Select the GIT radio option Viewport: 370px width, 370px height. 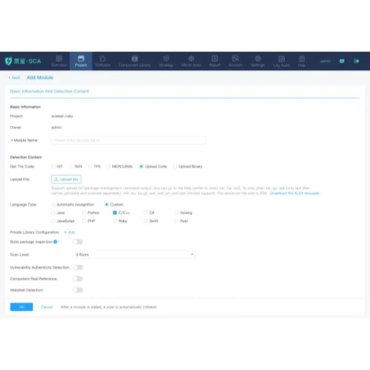coord(53,166)
